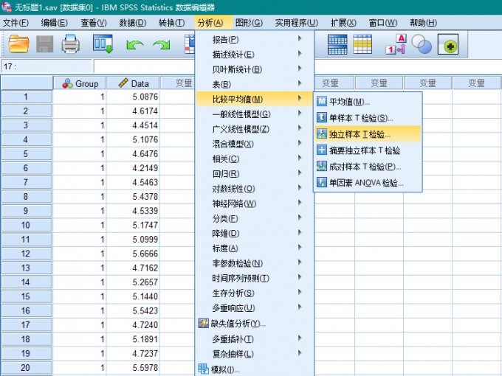Expand the 混合模型(X) submenu arrow
502x376 pixels.
[x=300, y=143]
